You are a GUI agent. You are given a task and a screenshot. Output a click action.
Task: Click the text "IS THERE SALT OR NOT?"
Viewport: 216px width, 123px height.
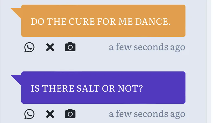pyautogui.click(x=87, y=88)
